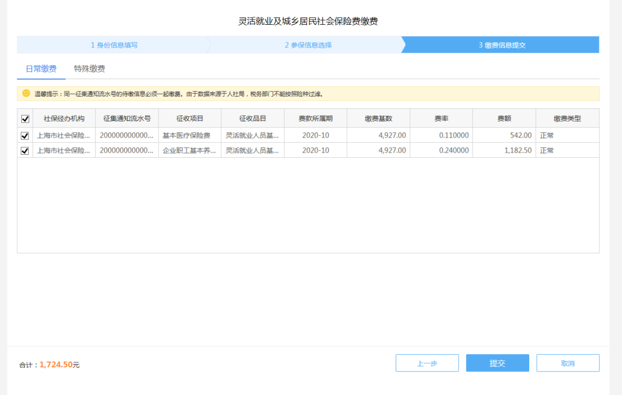The width and height of the screenshot is (622, 395).
Task: Click the truncated 灵活就业人员基 item in row two
Action: click(x=252, y=150)
